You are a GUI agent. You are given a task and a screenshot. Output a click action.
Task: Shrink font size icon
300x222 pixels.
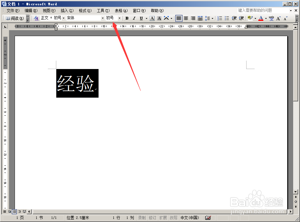tap(286, 18)
